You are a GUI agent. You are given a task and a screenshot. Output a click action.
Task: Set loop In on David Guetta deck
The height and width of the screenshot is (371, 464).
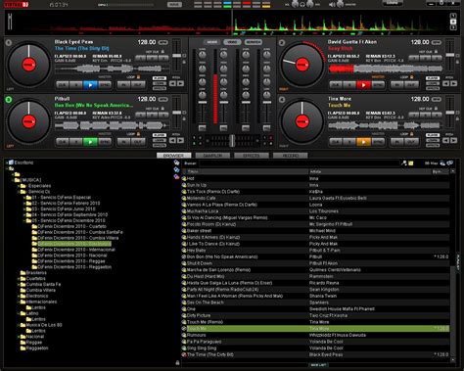pyautogui.click(x=397, y=85)
